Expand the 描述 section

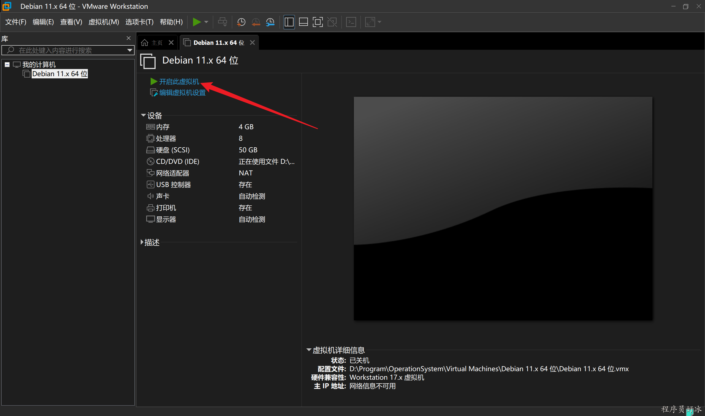(x=142, y=242)
